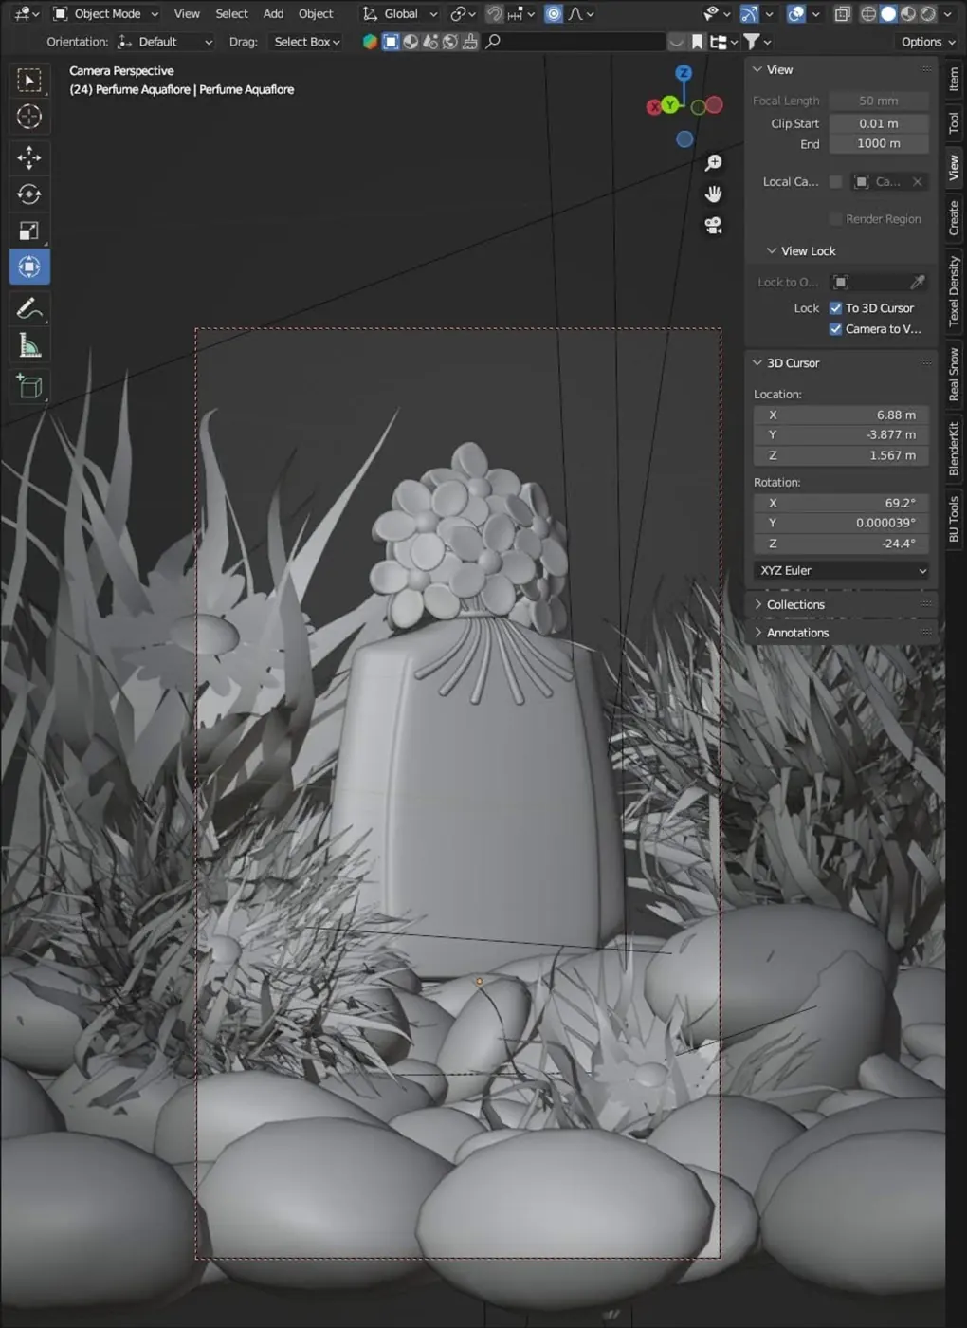
Task: Click the X-labeled red axis gizmo ball
Action: pos(654,107)
